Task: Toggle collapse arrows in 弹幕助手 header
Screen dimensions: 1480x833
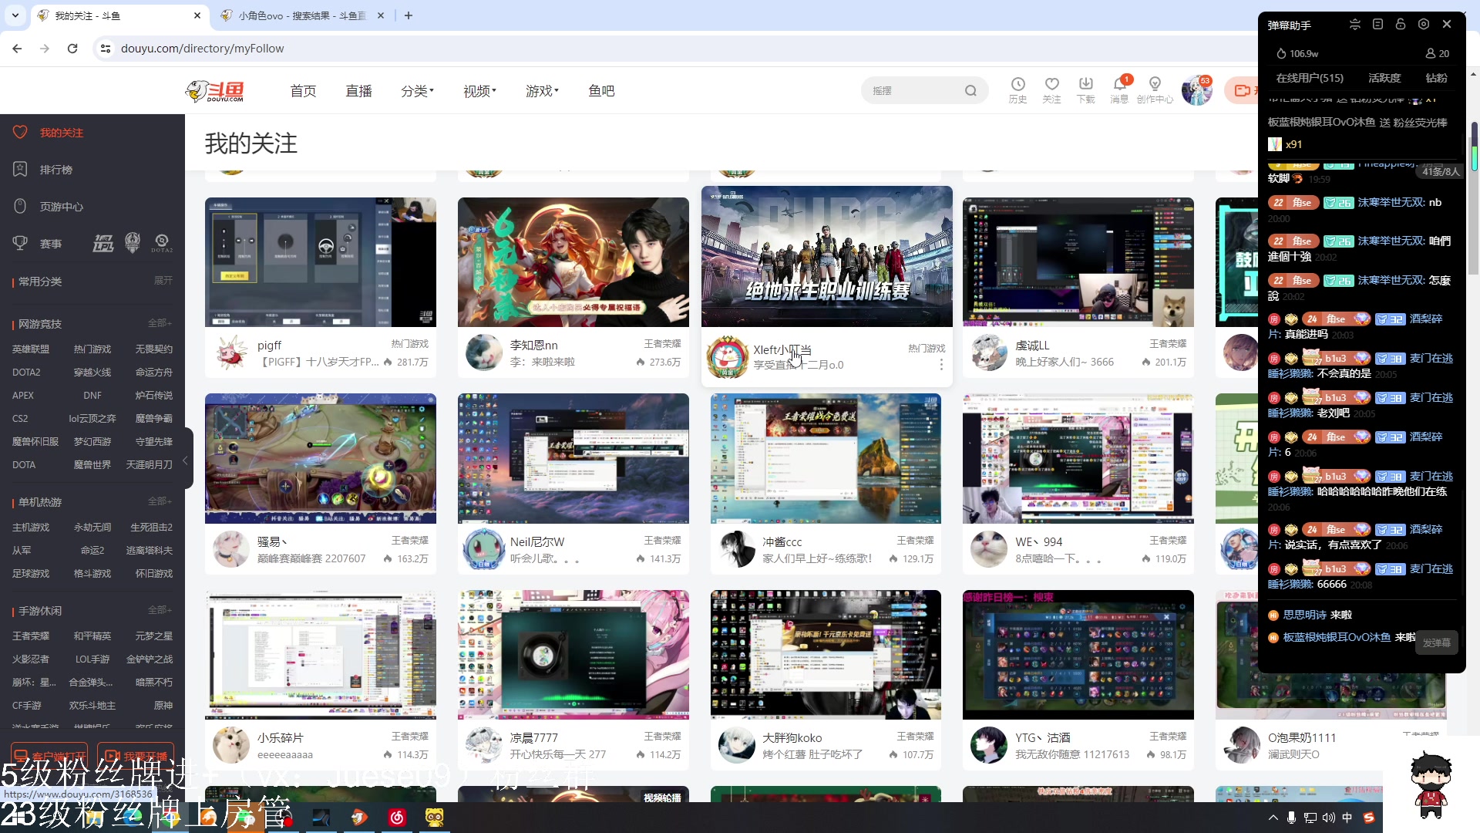Action: click(1354, 24)
